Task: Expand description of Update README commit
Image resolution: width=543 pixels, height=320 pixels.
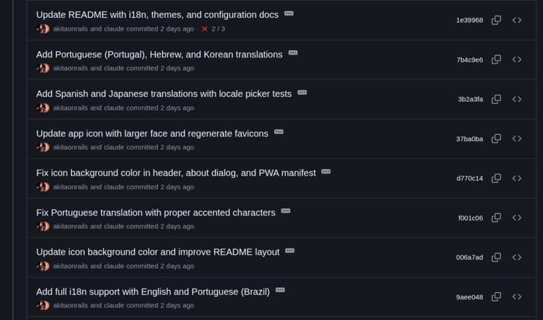Action: pos(289,13)
